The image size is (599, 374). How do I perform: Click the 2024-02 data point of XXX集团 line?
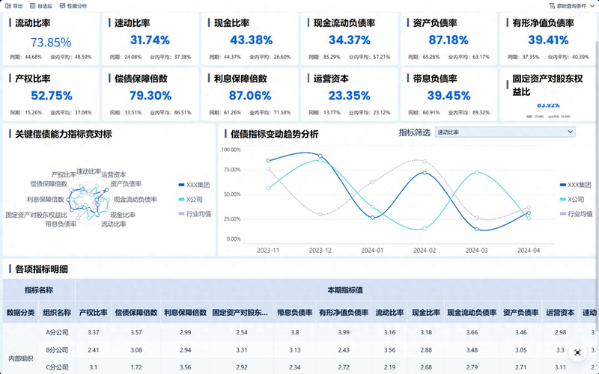pos(425,173)
